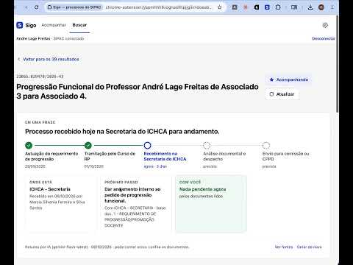Open the browser downloads icon

coord(310,7)
